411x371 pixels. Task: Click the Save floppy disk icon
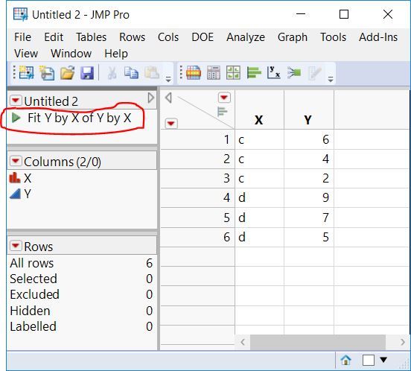coord(87,72)
